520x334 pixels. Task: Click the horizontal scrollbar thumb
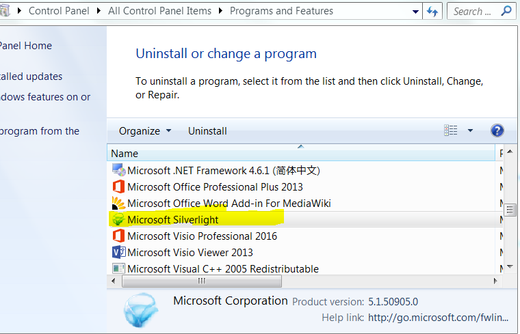201,280
